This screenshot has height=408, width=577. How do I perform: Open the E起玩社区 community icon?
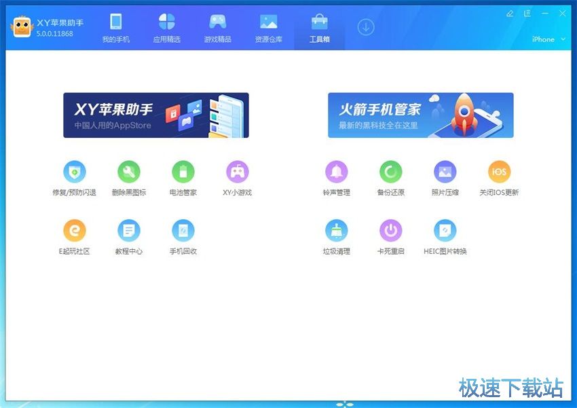click(75, 231)
